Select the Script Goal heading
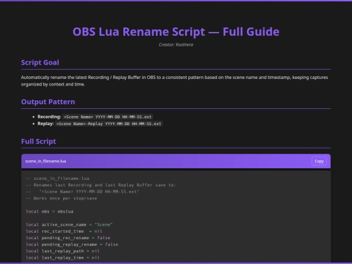 coord(40,63)
